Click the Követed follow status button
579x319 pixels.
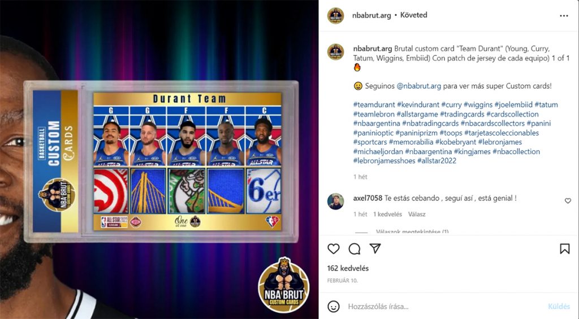coord(413,15)
